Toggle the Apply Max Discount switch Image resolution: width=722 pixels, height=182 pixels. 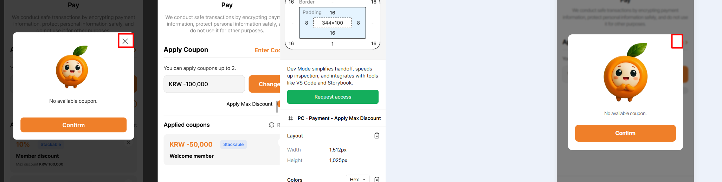(x=278, y=104)
